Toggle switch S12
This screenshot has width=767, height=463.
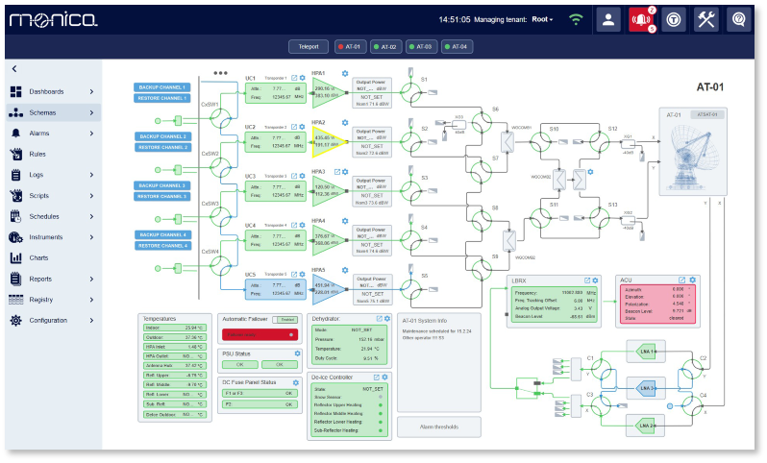point(600,142)
